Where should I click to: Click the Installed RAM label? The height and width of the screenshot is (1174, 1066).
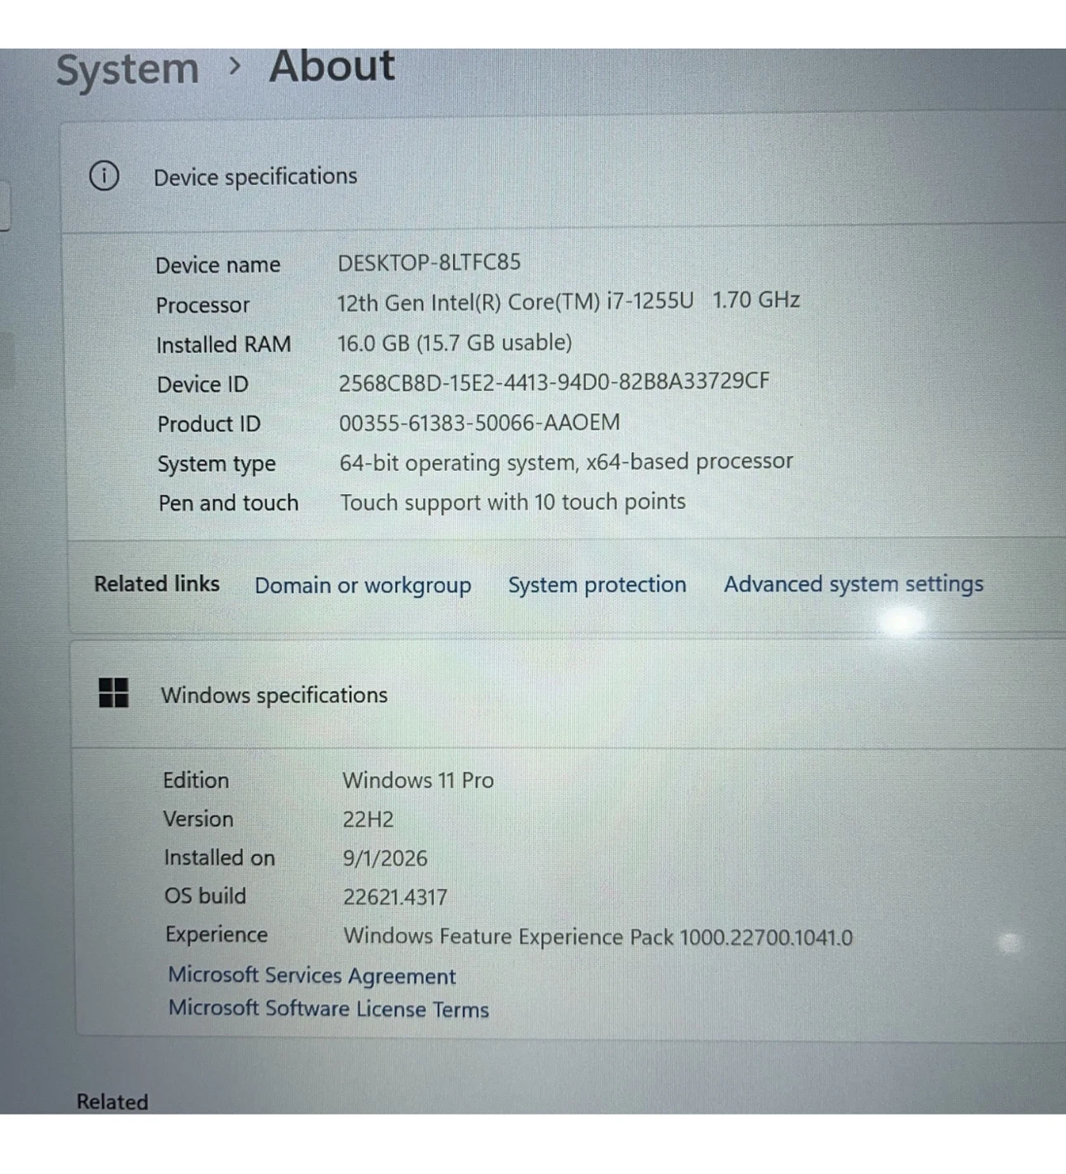tap(224, 345)
